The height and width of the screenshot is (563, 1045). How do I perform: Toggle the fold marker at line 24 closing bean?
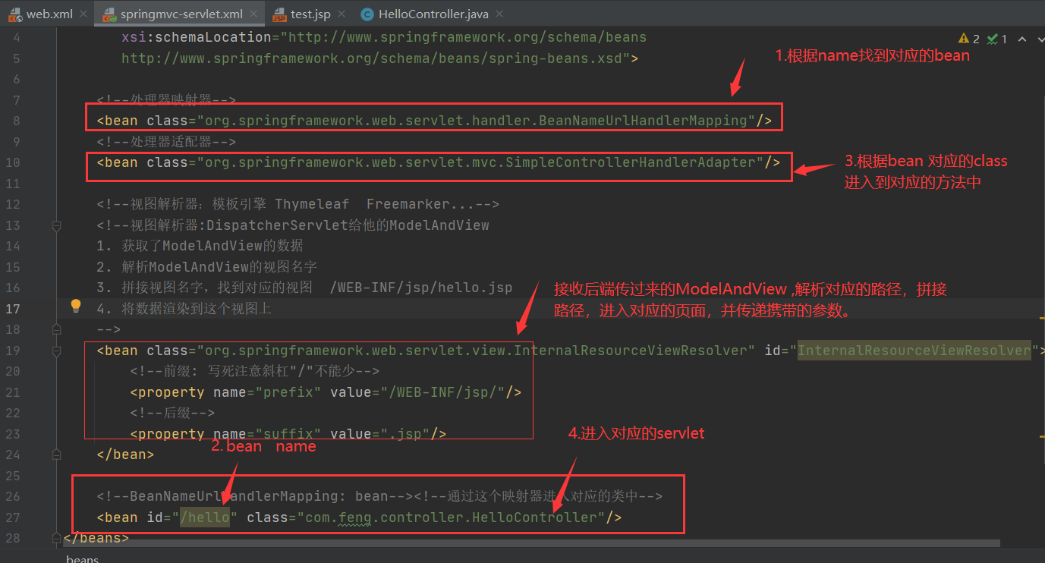coord(56,454)
